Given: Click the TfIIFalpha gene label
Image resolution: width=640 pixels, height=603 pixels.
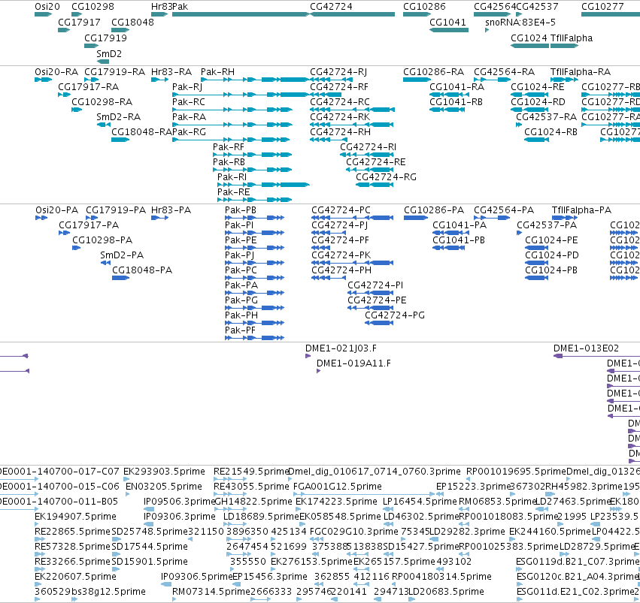Looking at the screenshot, I should (x=572, y=38).
